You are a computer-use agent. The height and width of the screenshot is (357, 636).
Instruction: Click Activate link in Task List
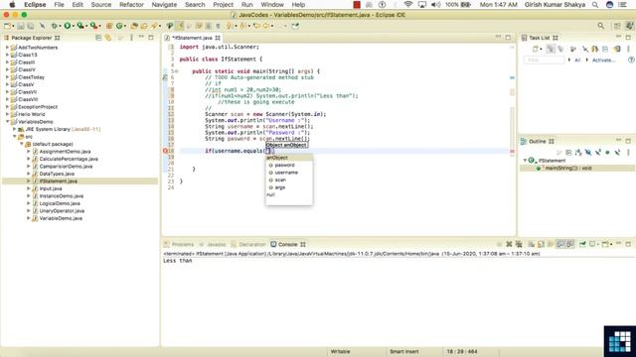(603, 59)
